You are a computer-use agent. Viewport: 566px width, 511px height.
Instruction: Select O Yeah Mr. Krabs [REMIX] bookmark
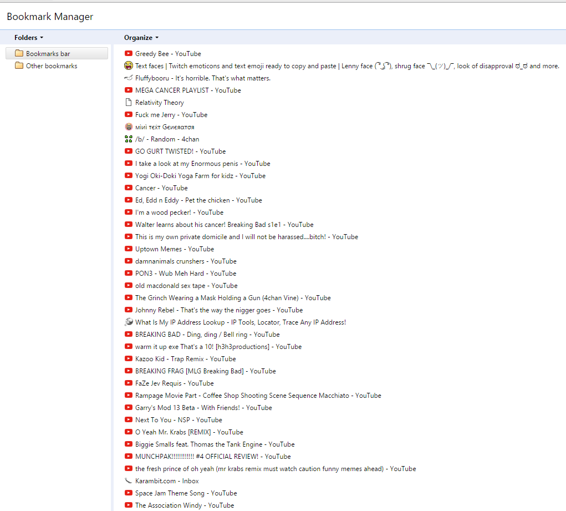189,432
